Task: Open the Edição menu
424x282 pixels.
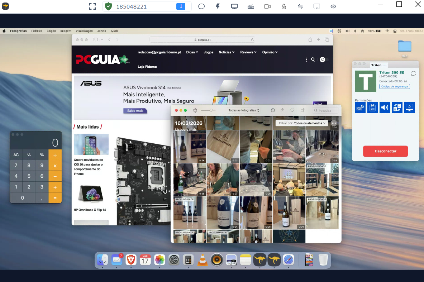Action: [51, 31]
